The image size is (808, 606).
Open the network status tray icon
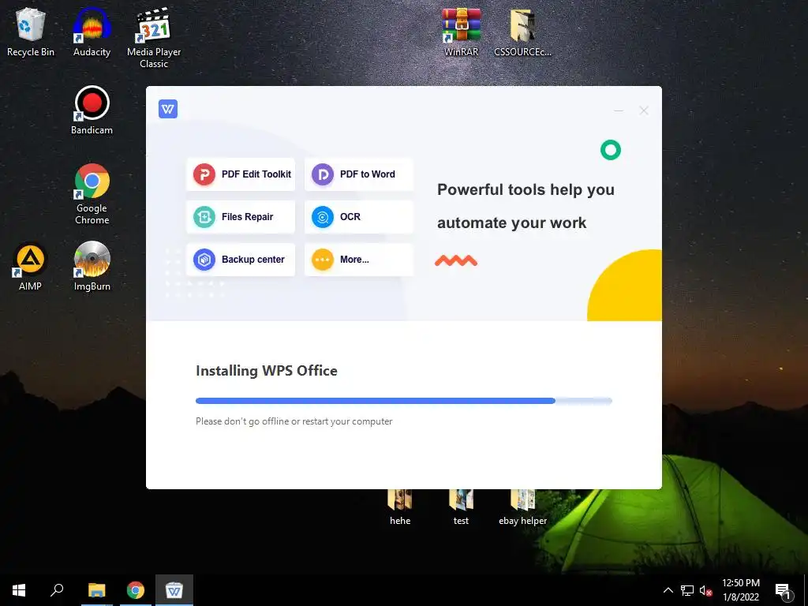pyautogui.click(x=687, y=590)
